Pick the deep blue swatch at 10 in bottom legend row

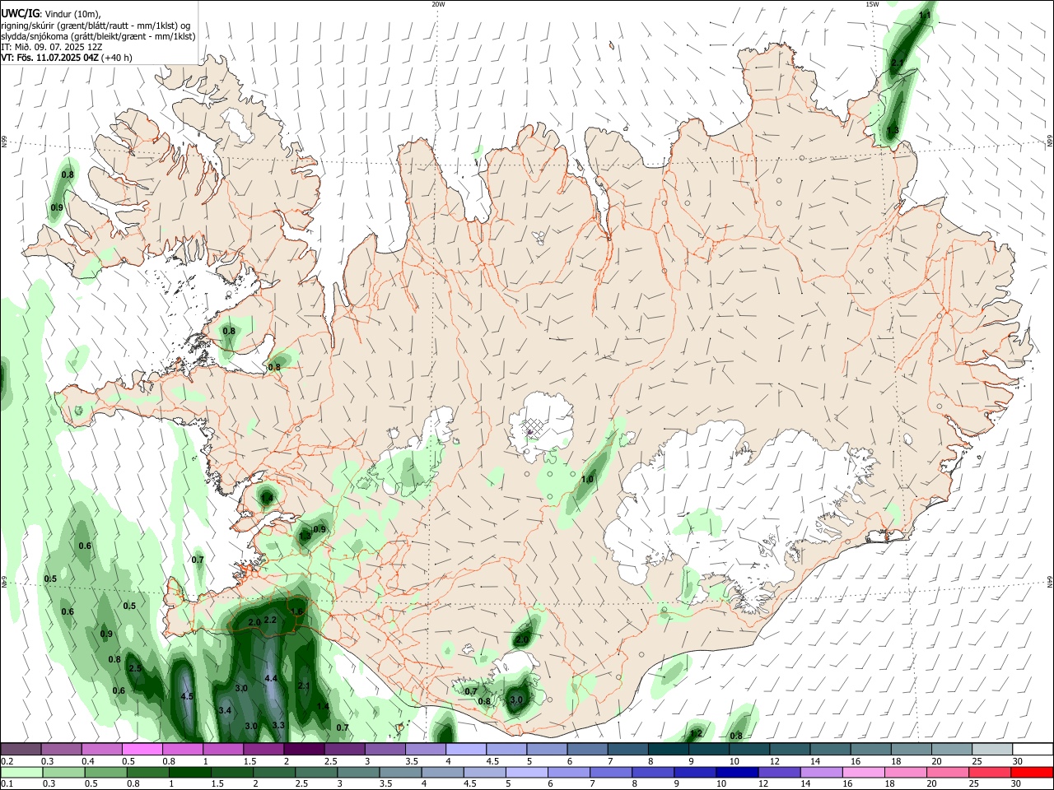(x=737, y=772)
